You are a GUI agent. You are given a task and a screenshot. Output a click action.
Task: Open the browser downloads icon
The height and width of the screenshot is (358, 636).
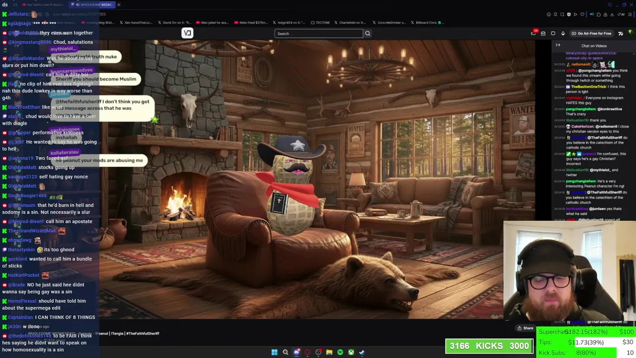click(x=612, y=14)
